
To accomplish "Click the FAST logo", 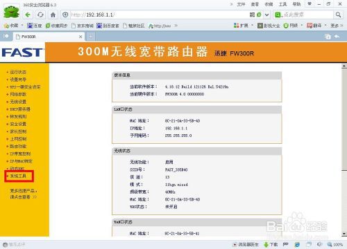I will pyautogui.click(x=22, y=53).
